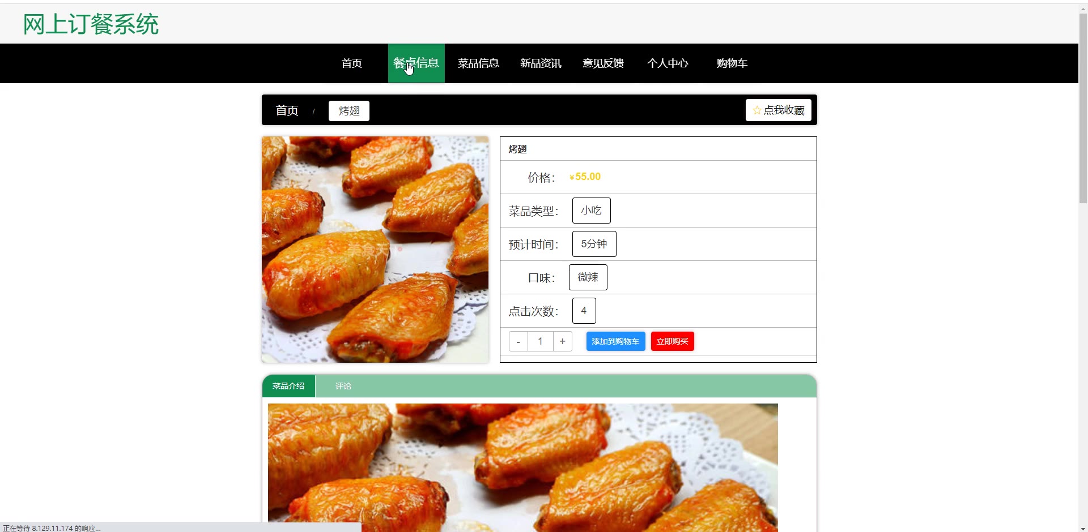Image resolution: width=1088 pixels, height=532 pixels.
Task: Click the 预计时间: label
Action: pyautogui.click(x=533, y=244)
